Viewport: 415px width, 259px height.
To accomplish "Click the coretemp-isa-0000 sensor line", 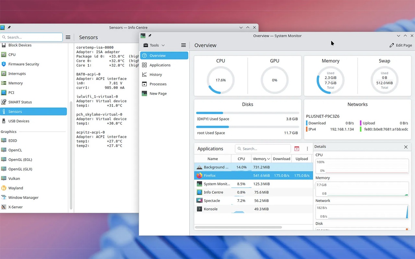I will click(x=95, y=47).
